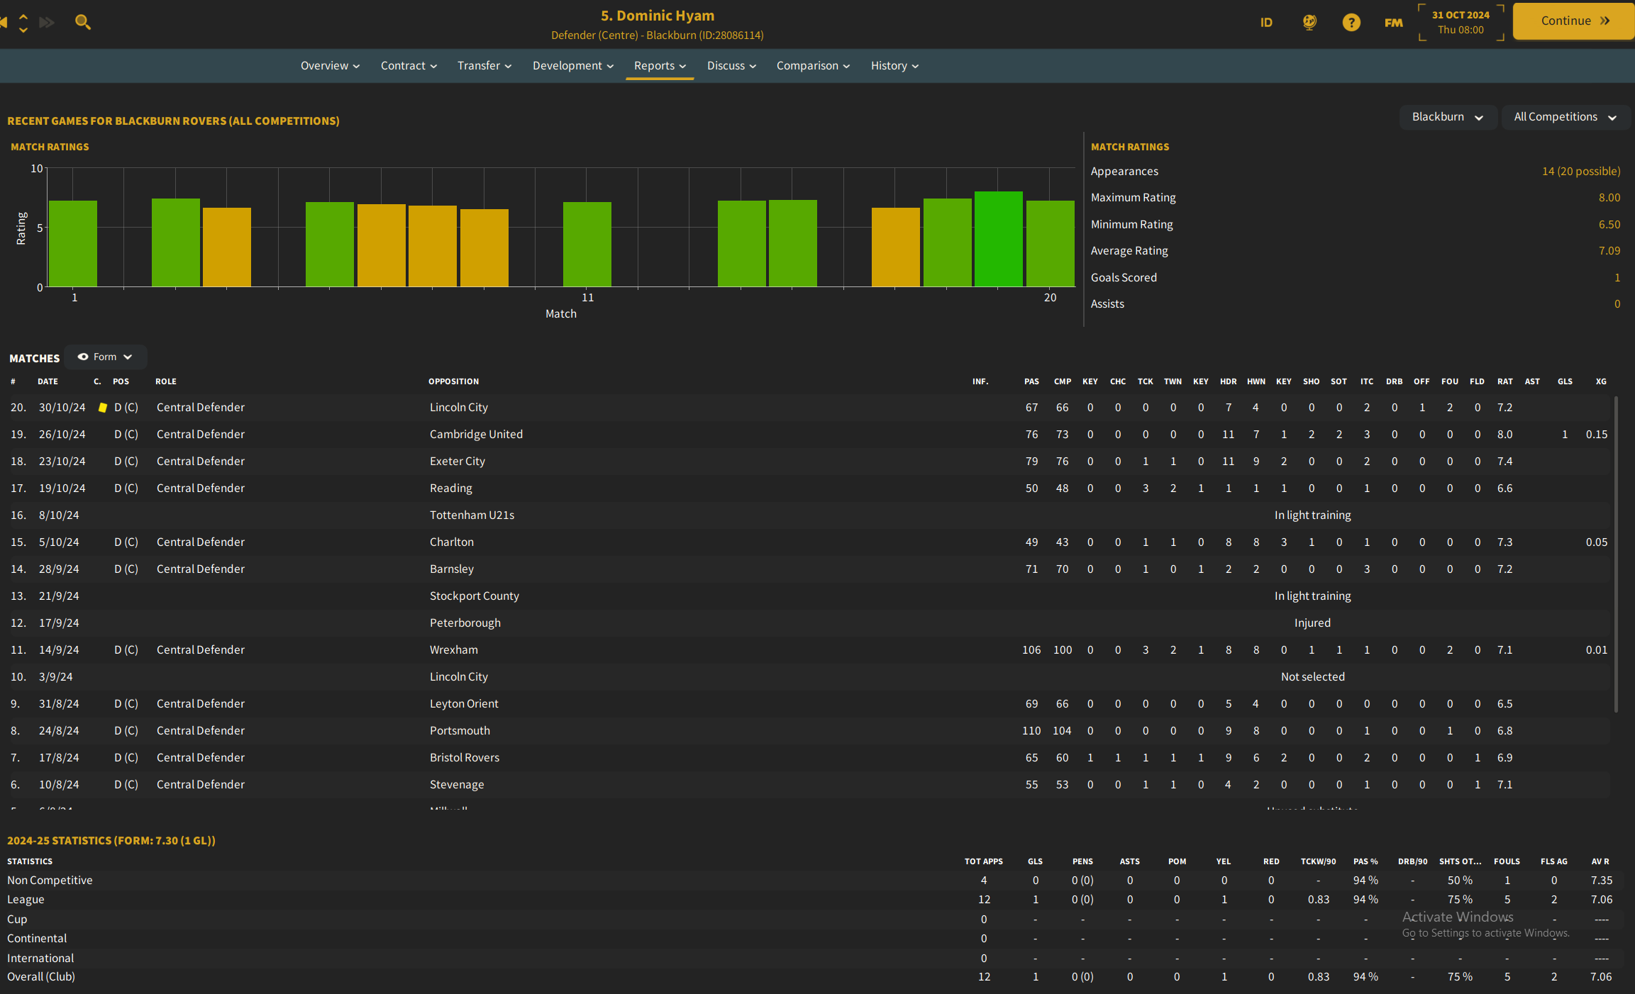This screenshot has height=994, width=1635.
Task: Click the up/down player switcher arrows
Action: (x=23, y=23)
